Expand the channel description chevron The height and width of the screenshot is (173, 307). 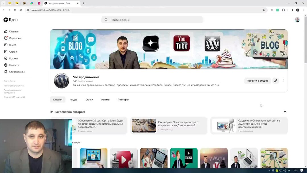point(219,85)
